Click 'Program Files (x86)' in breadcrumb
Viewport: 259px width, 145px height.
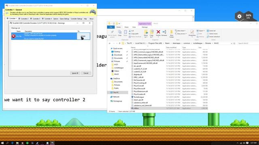155,43
